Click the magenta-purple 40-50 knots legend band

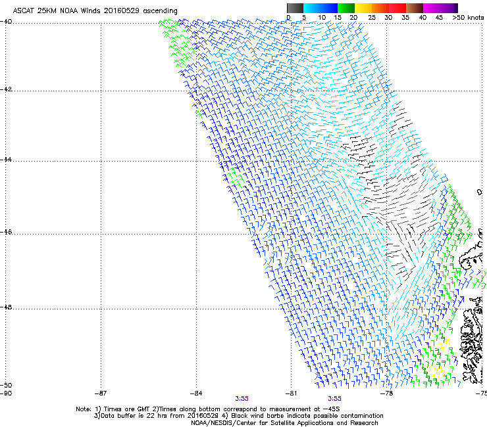pos(440,8)
